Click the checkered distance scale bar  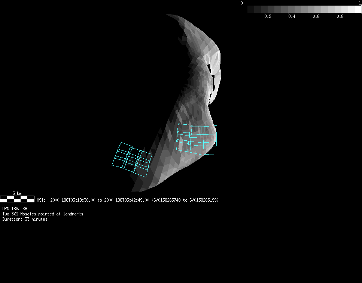(17, 199)
